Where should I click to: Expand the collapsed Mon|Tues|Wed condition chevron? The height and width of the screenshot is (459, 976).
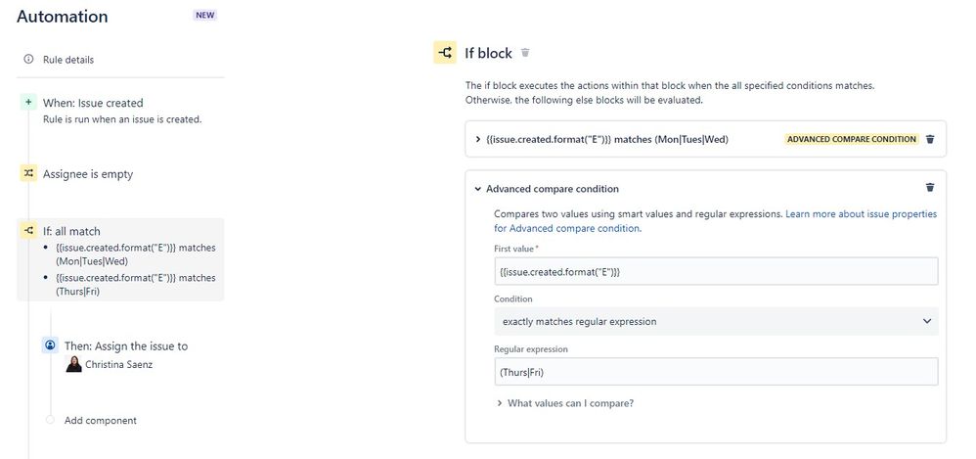(478, 140)
